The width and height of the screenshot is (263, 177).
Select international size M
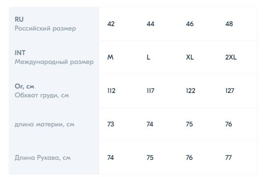[111, 58]
